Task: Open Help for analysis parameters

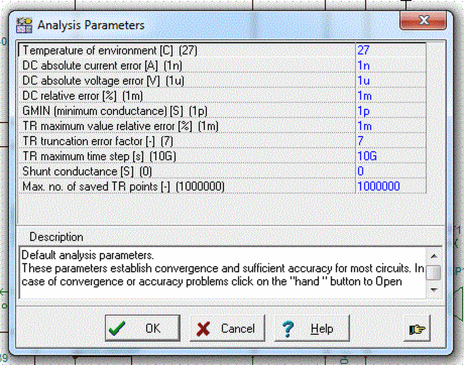Action: click(x=312, y=328)
